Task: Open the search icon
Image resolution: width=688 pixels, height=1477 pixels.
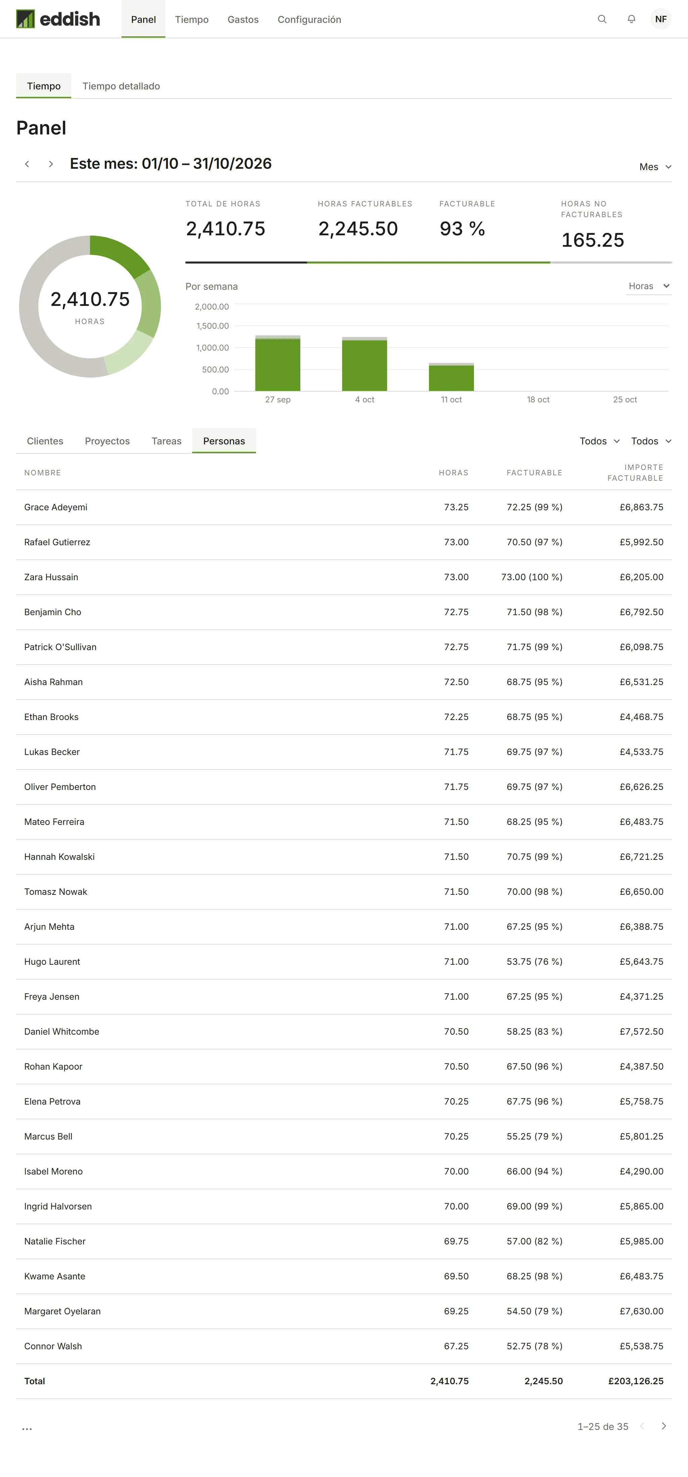Action: [602, 19]
